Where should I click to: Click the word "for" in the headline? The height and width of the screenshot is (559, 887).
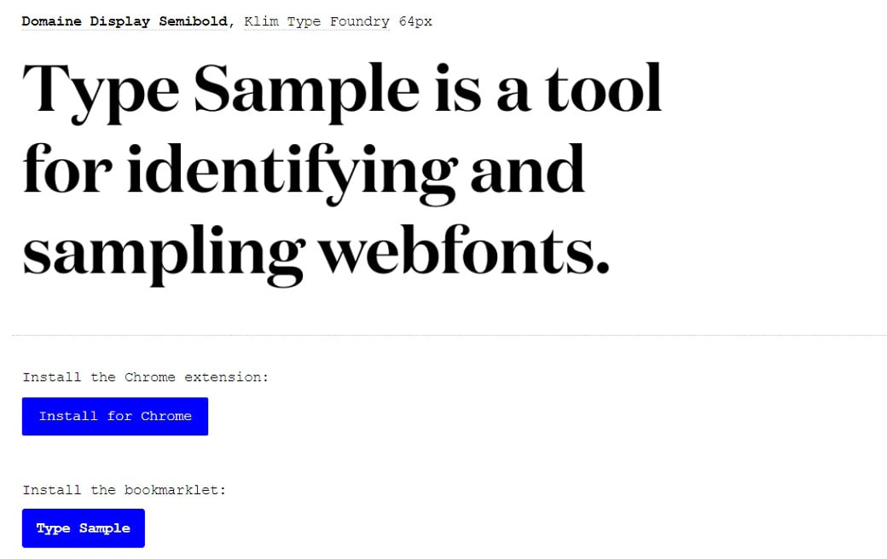pyautogui.click(x=67, y=170)
